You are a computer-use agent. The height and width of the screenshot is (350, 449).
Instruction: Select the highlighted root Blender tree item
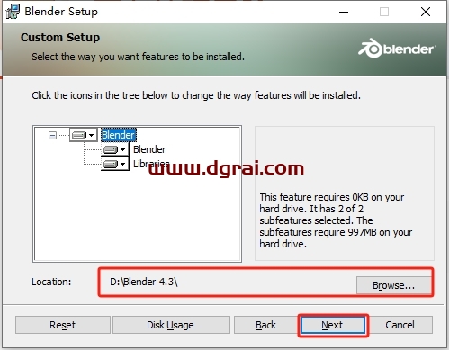[x=119, y=135]
